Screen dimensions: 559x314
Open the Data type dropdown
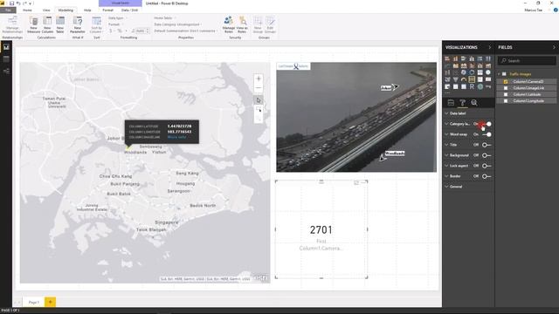point(117,17)
